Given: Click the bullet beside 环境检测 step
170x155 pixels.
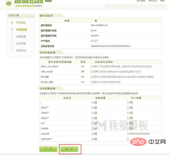Looking at the screenshot, I should [12, 30].
